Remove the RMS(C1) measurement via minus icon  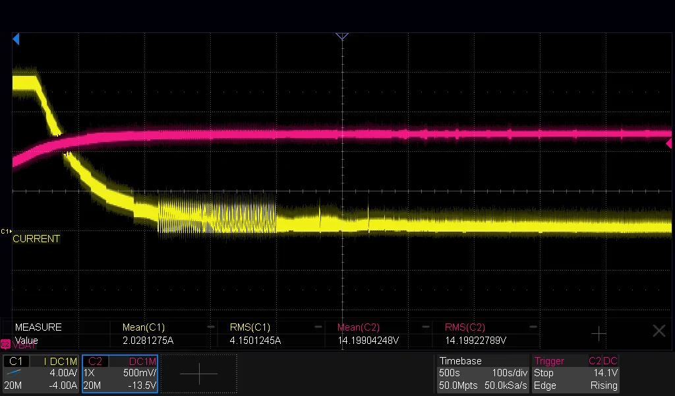(318, 327)
